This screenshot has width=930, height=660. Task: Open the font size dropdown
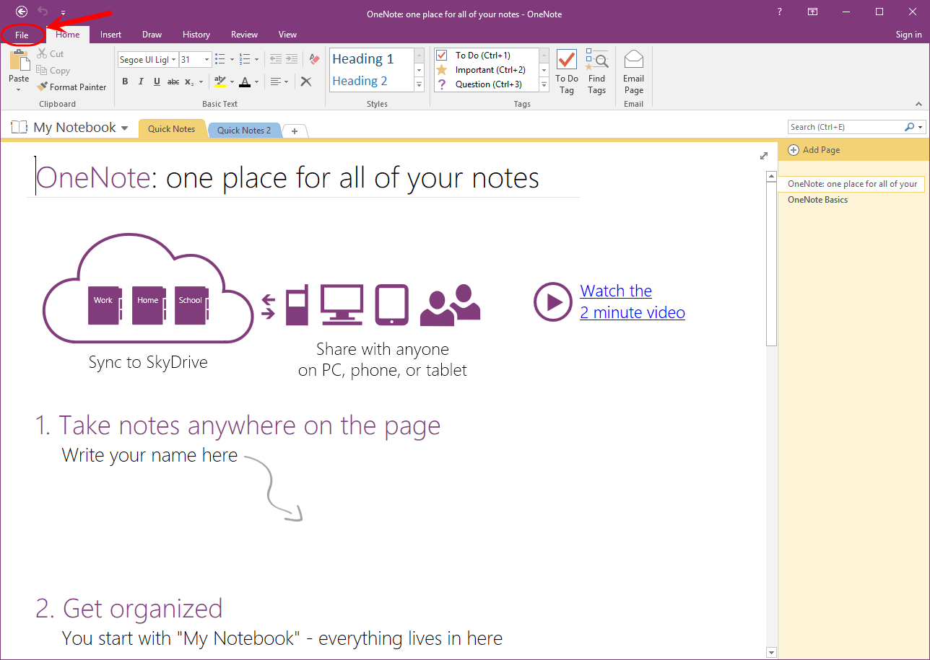(207, 60)
